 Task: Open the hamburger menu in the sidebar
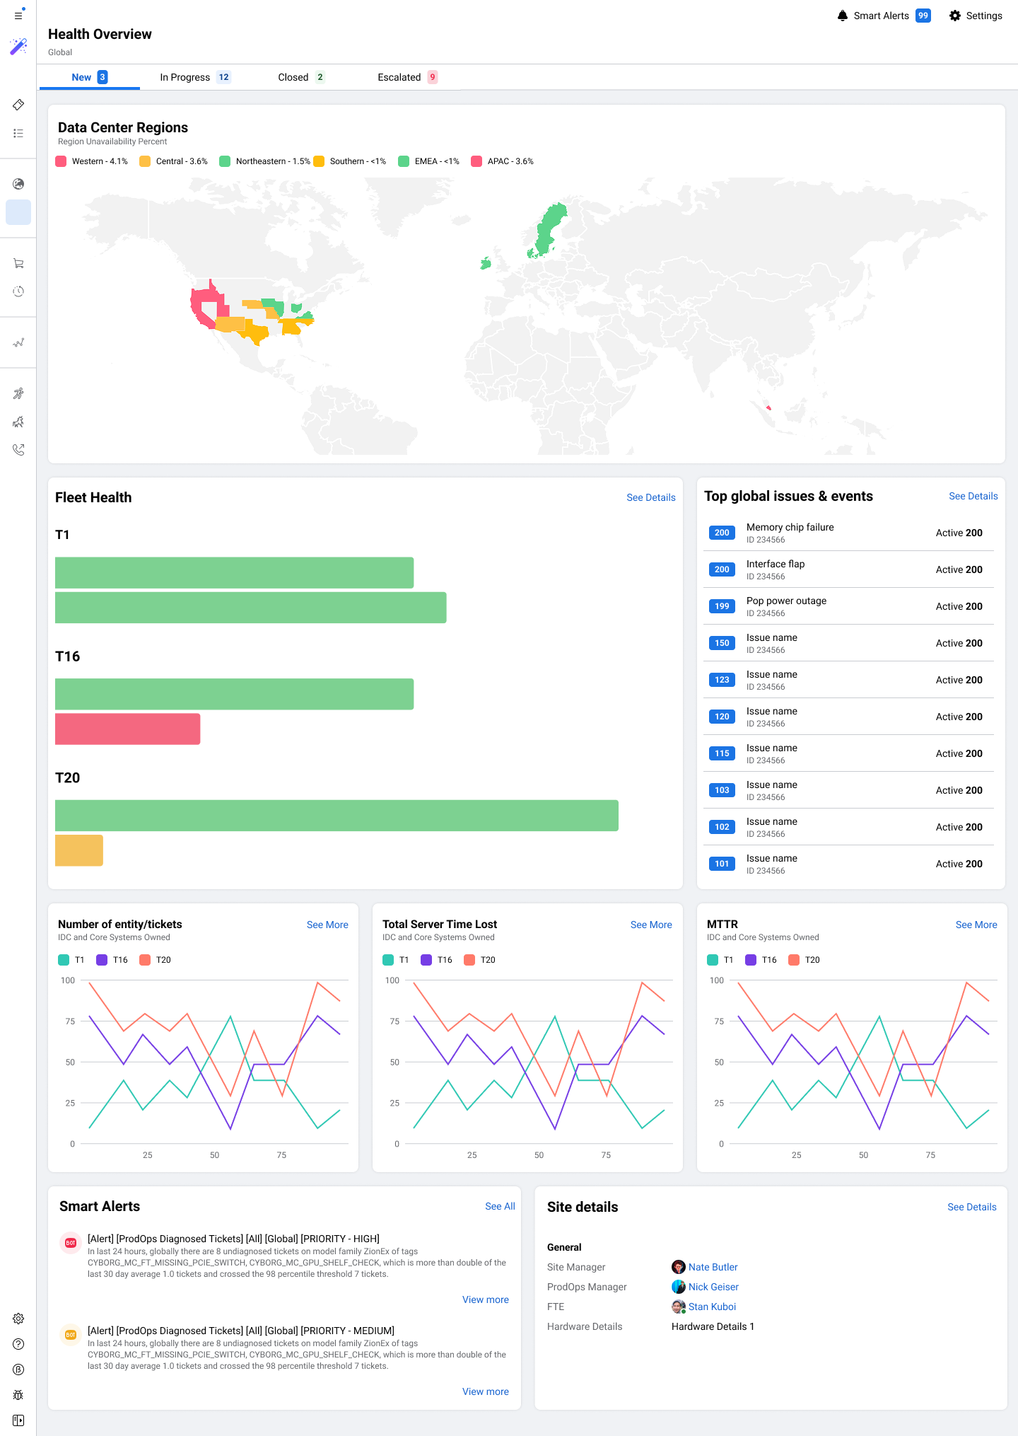point(18,15)
